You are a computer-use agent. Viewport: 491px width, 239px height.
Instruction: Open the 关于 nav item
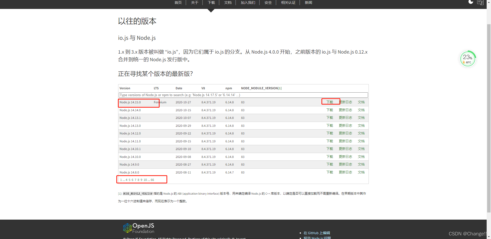click(195, 3)
